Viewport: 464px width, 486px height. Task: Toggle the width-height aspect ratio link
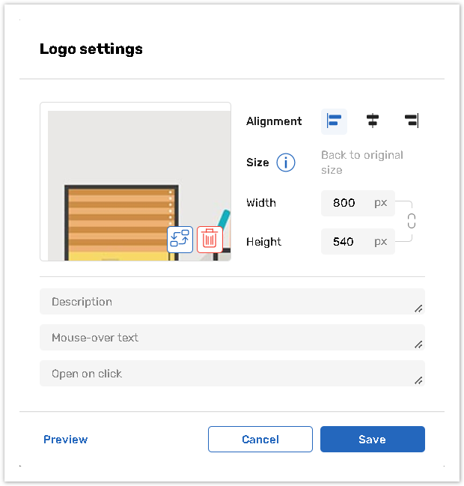pos(411,222)
